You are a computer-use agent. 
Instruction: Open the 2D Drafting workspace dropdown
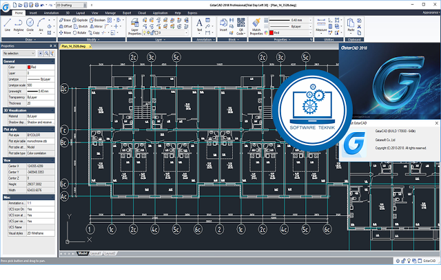[x=85, y=5]
